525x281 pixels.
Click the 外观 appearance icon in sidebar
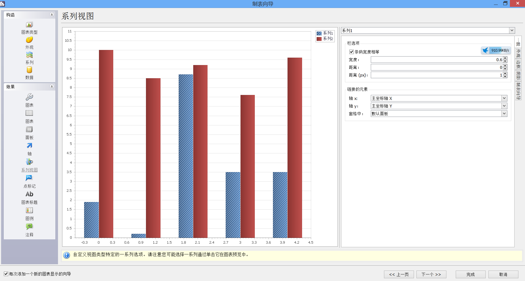(x=29, y=40)
